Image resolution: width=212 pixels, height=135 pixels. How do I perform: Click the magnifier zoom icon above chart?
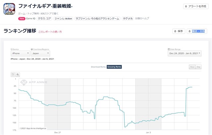(x=18, y=74)
